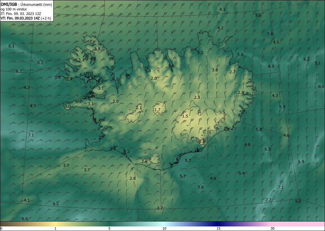Click the 2.8 value south of the coast
This screenshot has width=325, height=231.
click(x=133, y=178)
